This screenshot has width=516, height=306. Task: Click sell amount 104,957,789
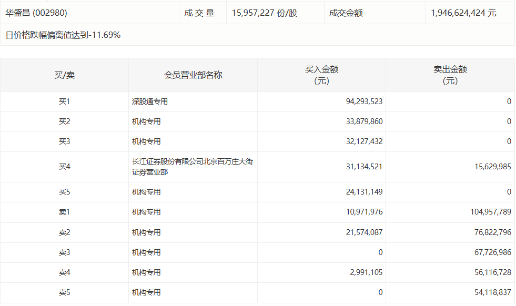pyautogui.click(x=491, y=212)
